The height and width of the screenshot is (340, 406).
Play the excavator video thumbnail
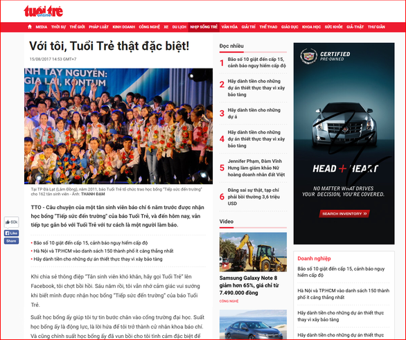[x=253, y=252]
